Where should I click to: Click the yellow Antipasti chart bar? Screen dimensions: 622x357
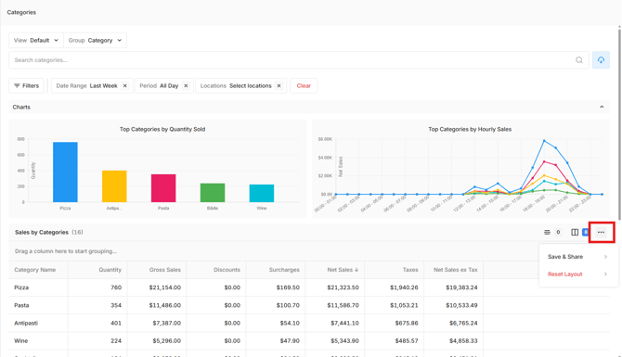pyautogui.click(x=114, y=186)
